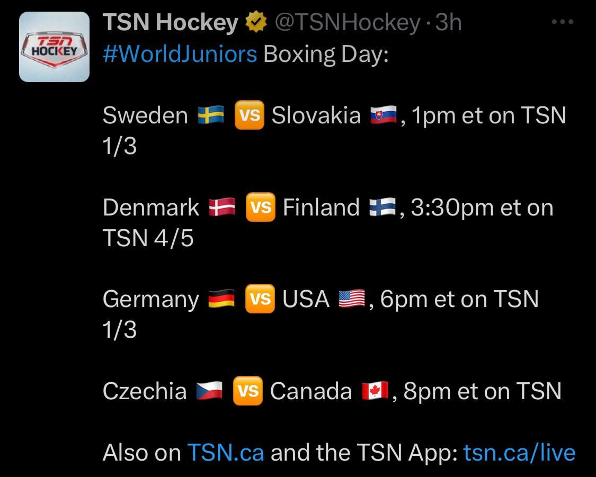This screenshot has height=477, width=596.
Task: Click the Canada flag emoji
Action: click(376, 391)
